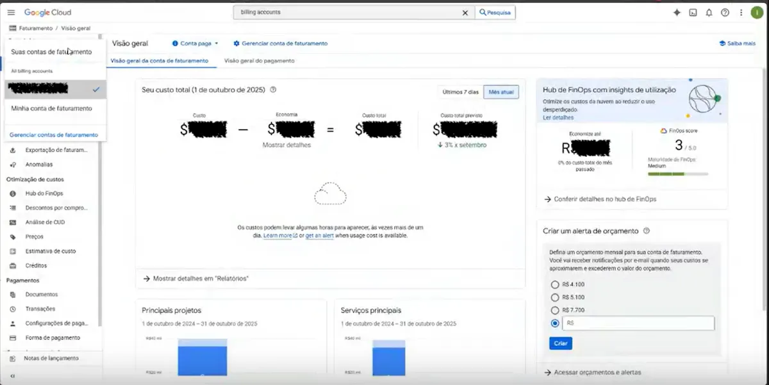Click the Anomalias sidebar icon
769x385 pixels.
pyautogui.click(x=13, y=165)
